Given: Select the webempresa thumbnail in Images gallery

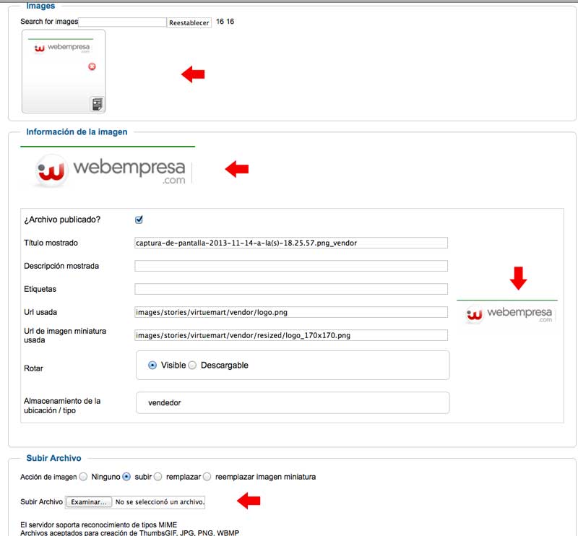Looking at the screenshot, I should point(64,71).
